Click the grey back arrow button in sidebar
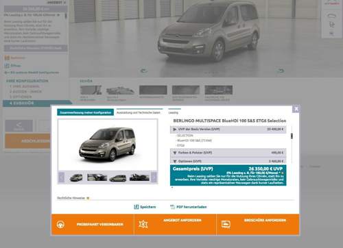Viewport: 343px width, 248px height. [19, 125]
